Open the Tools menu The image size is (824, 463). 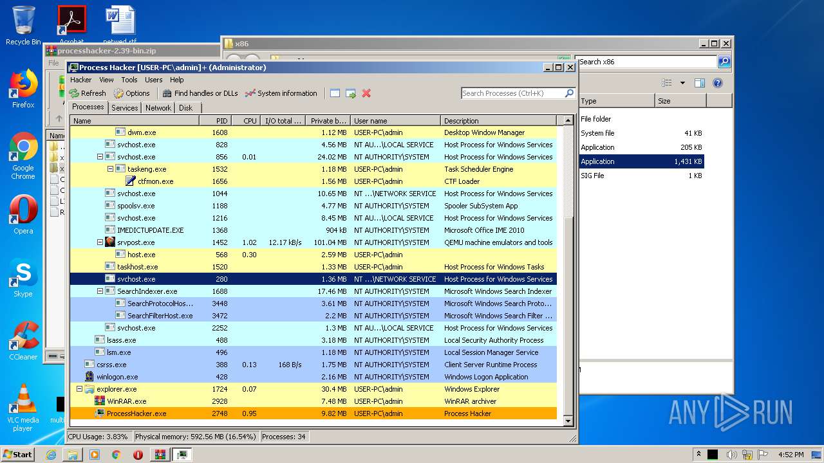129,80
